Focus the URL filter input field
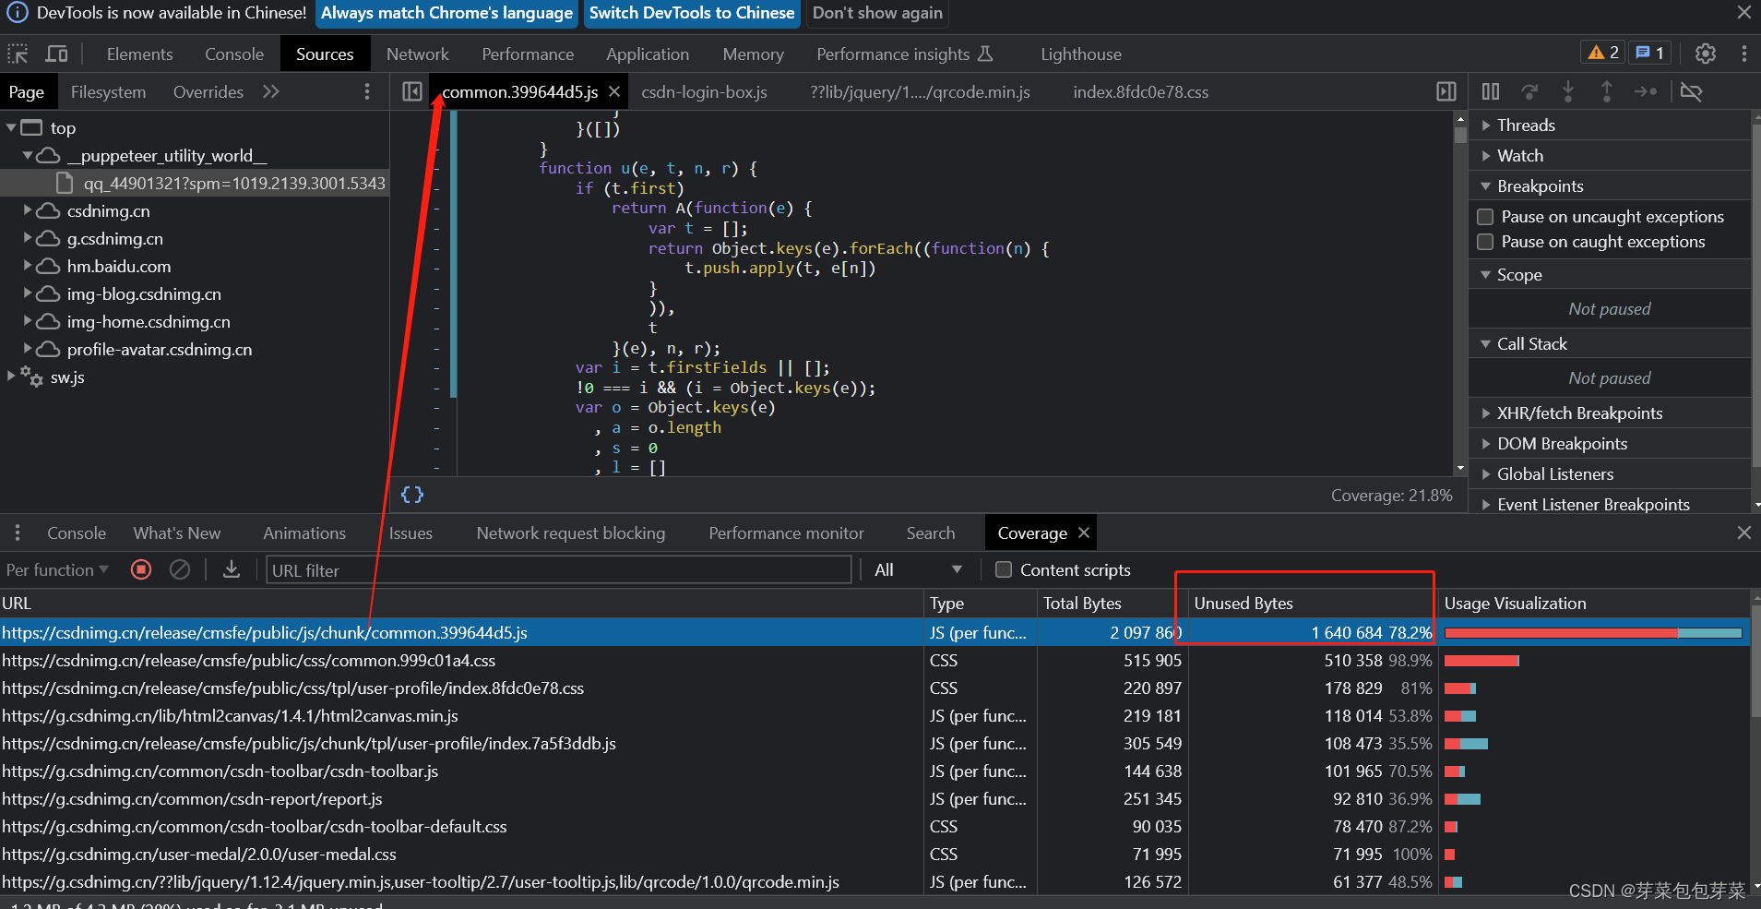Image resolution: width=1761 pixels, height=909 pixels. [558, 569]
